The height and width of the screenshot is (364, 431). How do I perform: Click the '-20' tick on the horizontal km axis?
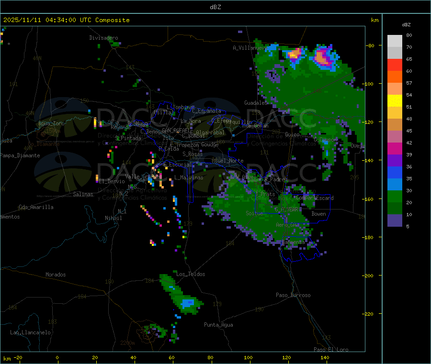(x=18, y=358)
